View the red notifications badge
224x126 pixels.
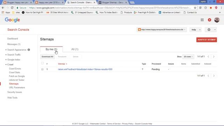tap(209, 20)
